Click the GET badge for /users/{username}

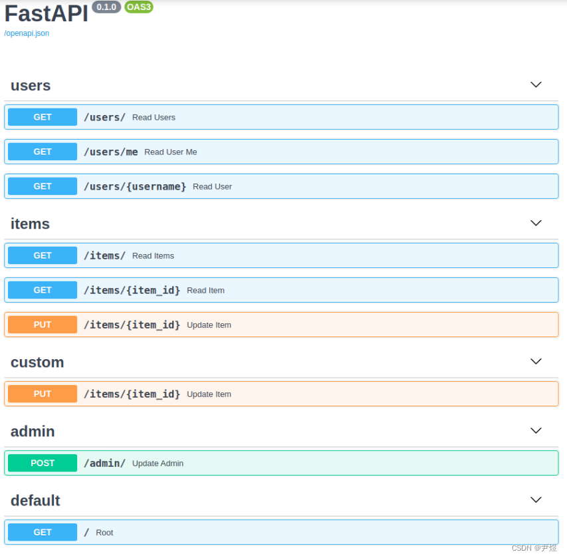coord(43,186)
